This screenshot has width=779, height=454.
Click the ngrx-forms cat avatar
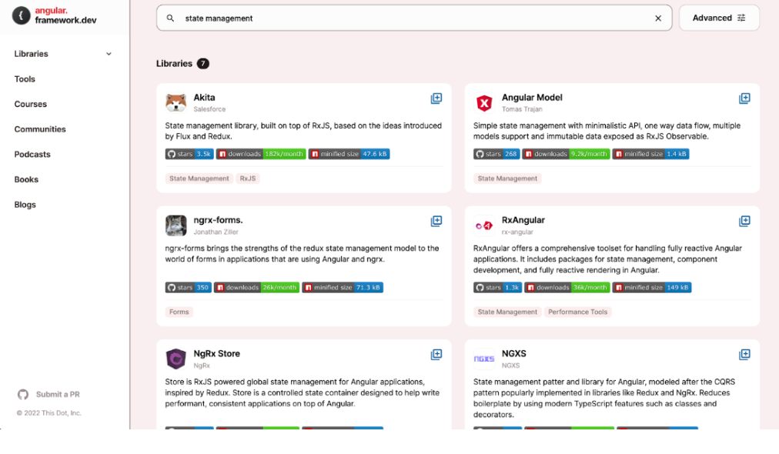click(x=176, y=225)
